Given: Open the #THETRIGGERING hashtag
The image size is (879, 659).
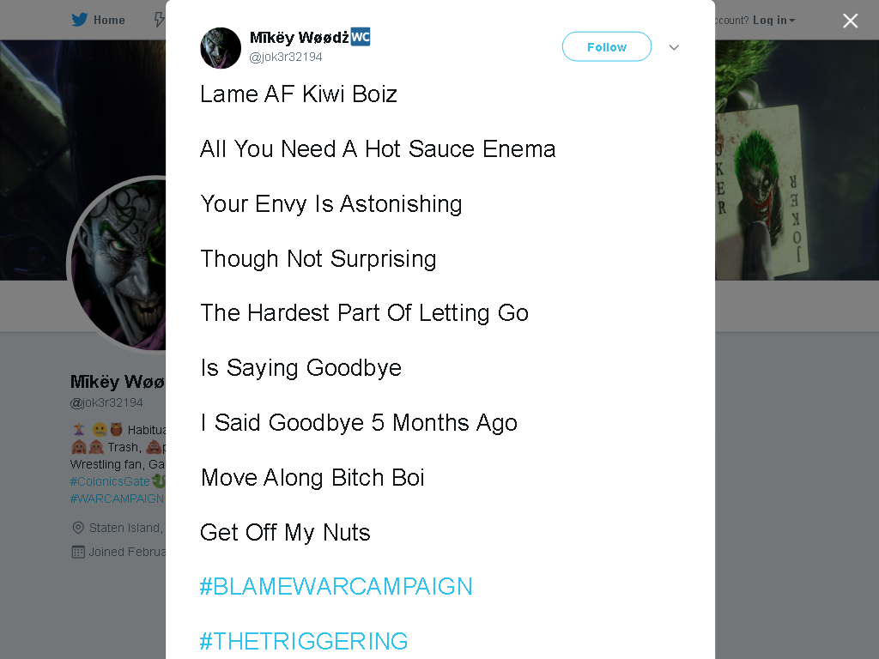Looking at the screenshot, I should [304, 642].
